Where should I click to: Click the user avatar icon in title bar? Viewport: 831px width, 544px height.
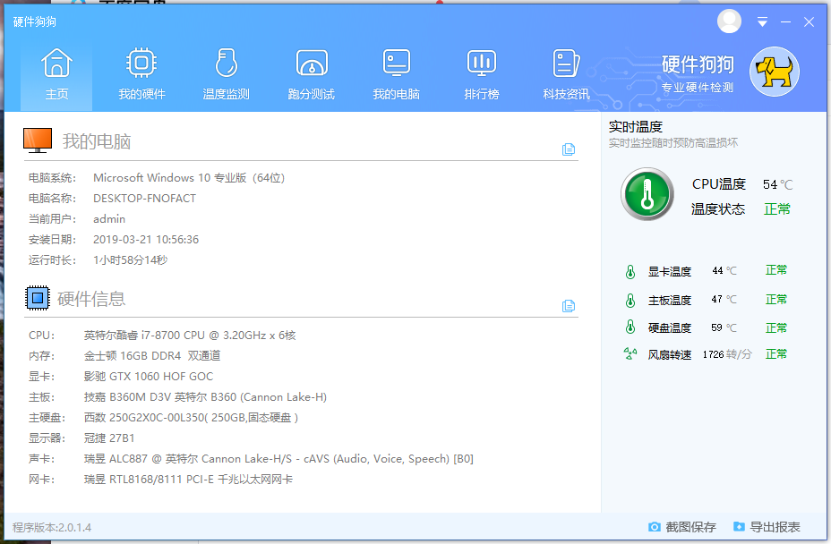point(729,21)
